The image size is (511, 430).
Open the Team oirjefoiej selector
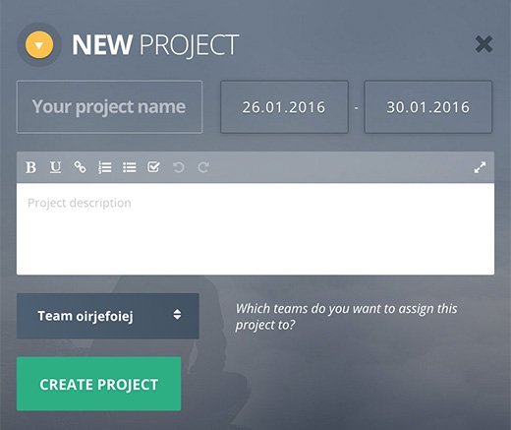108,316
